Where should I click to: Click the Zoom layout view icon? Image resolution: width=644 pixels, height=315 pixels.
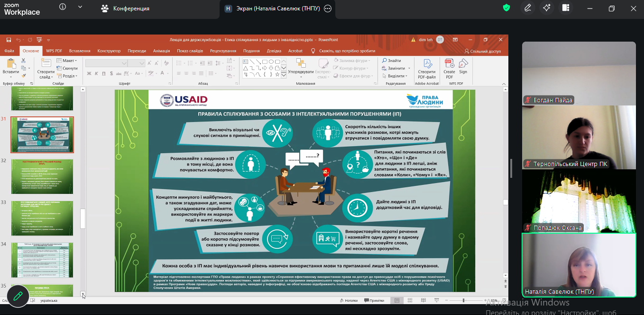[566, 8]
